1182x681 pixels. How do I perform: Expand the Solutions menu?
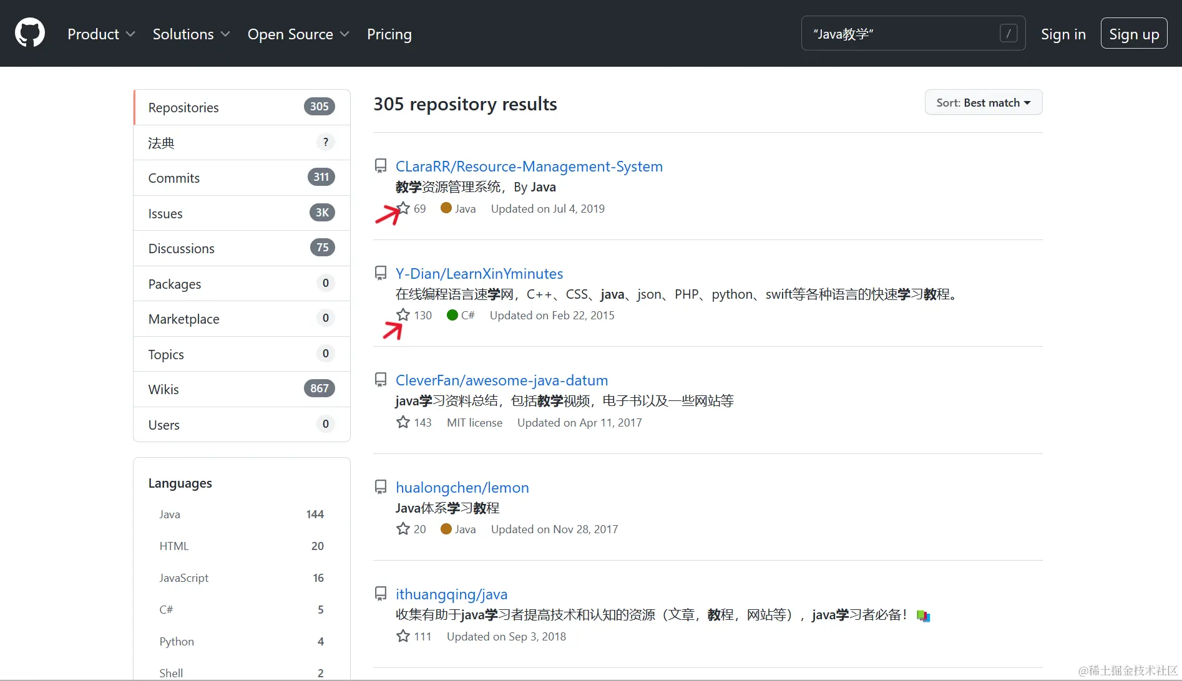[x=191, y=34]
